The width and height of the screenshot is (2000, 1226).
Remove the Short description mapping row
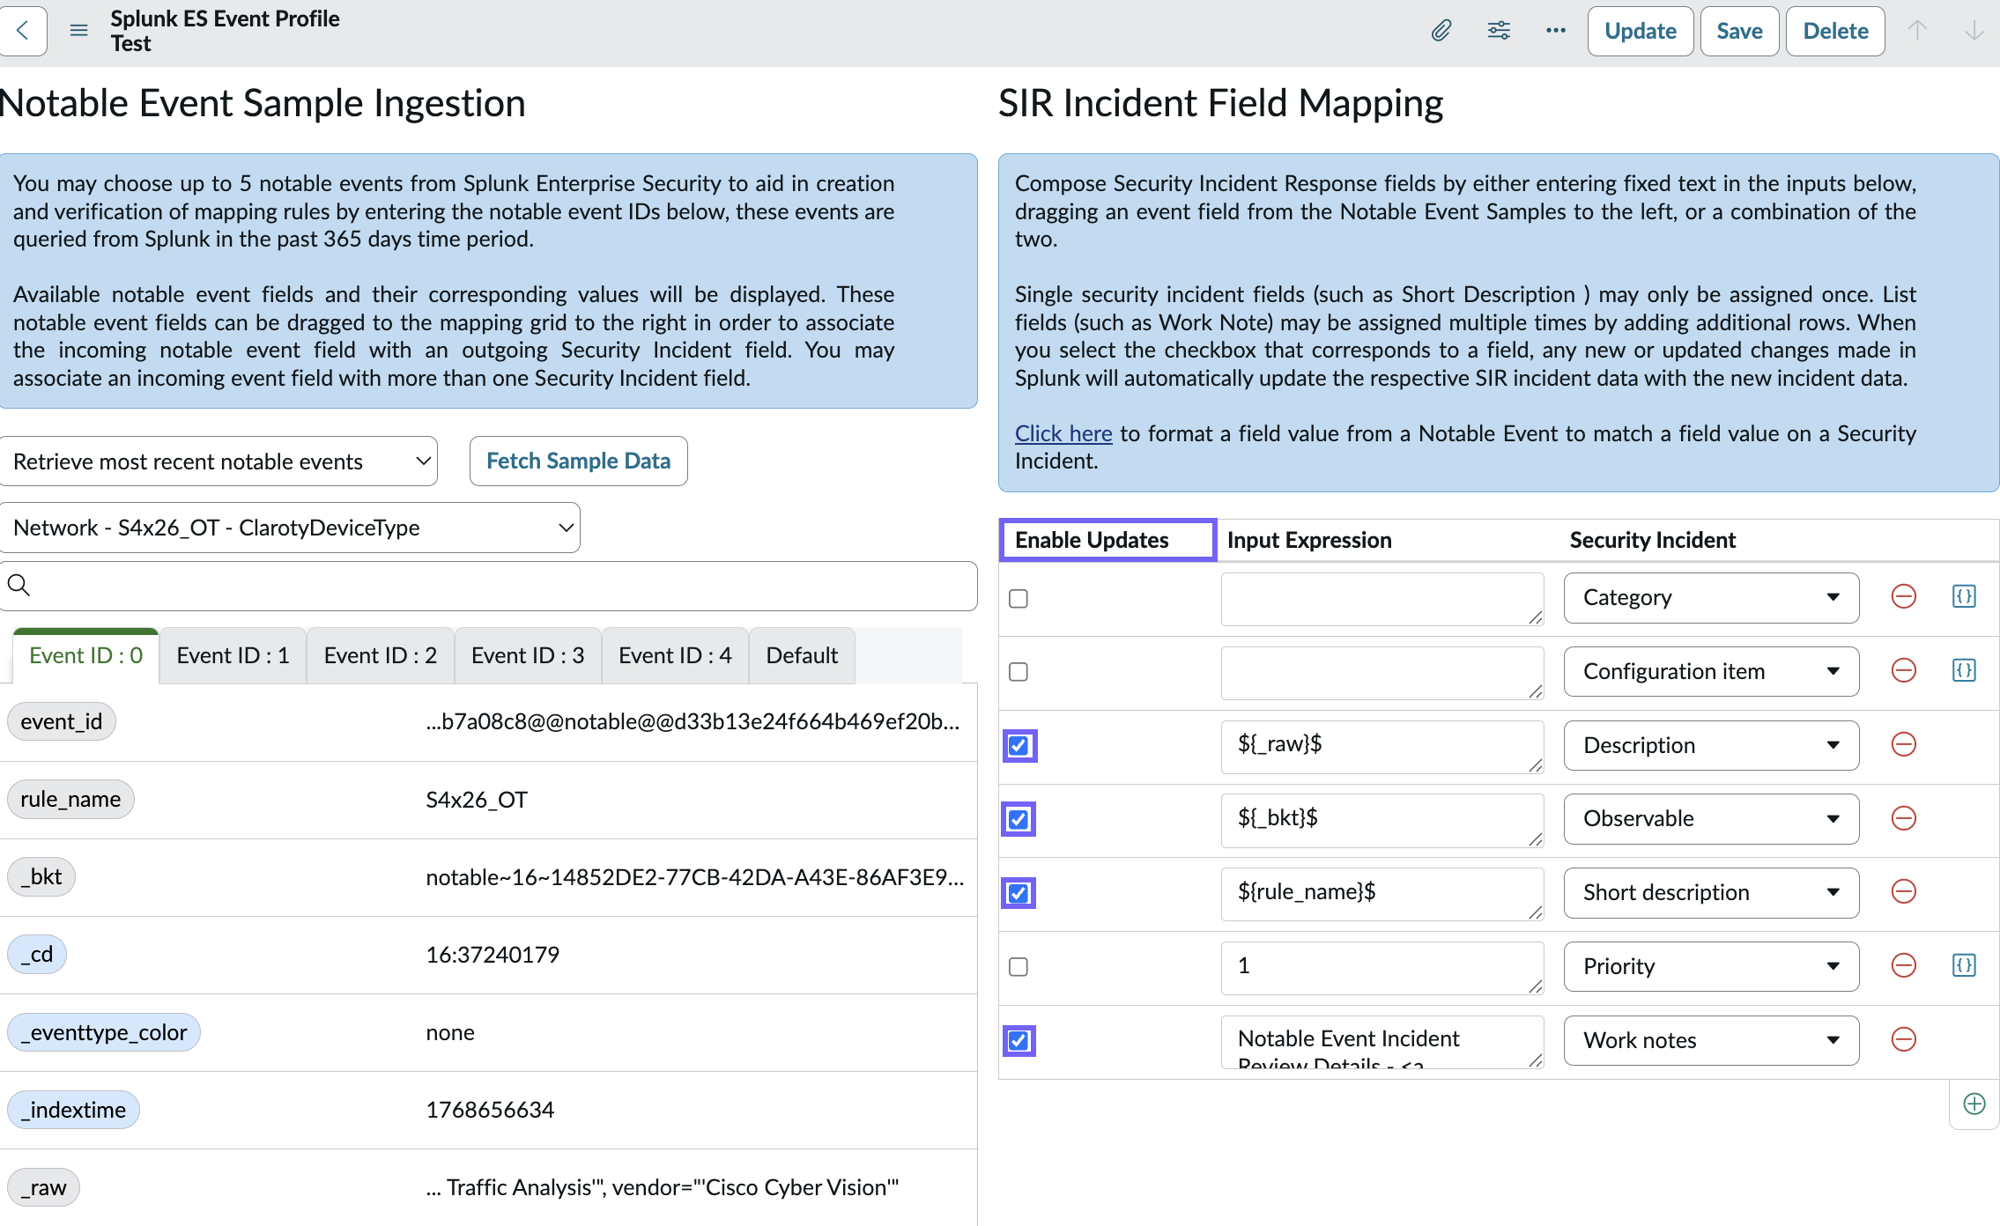pos(1904,892)
